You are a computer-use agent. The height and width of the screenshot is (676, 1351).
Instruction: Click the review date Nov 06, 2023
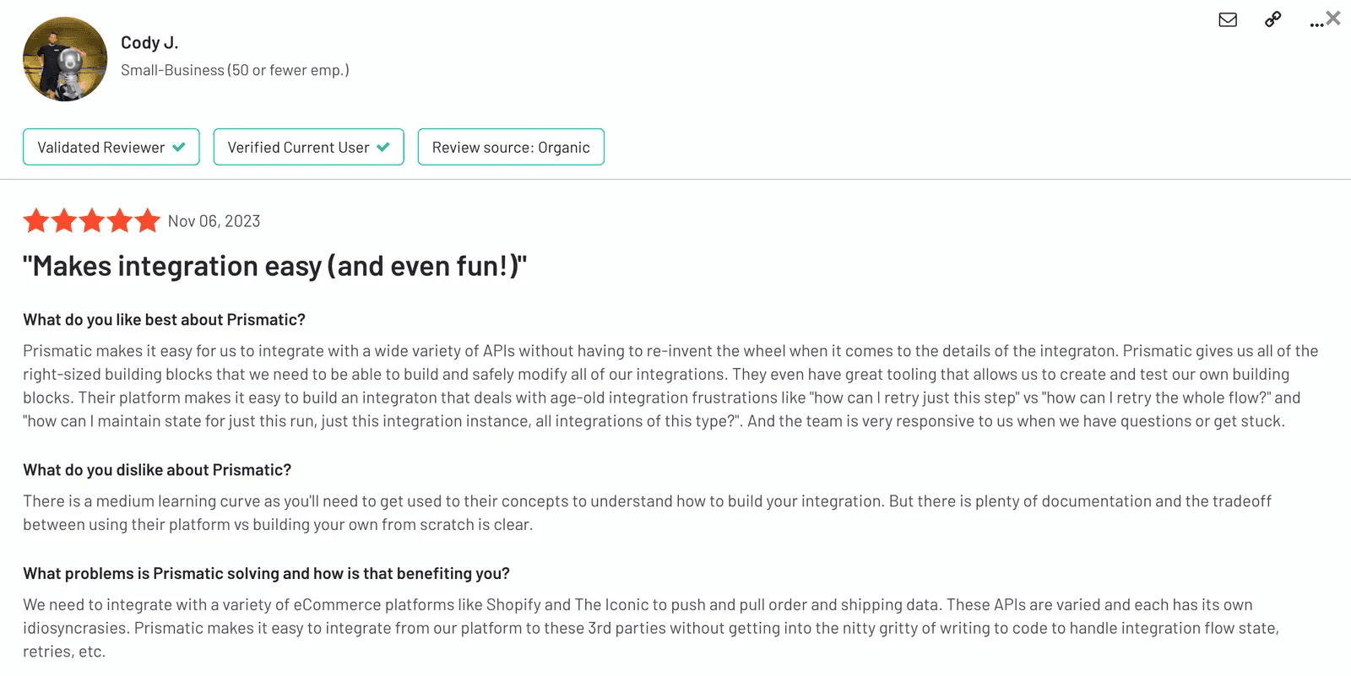click(x=214, y=221)
